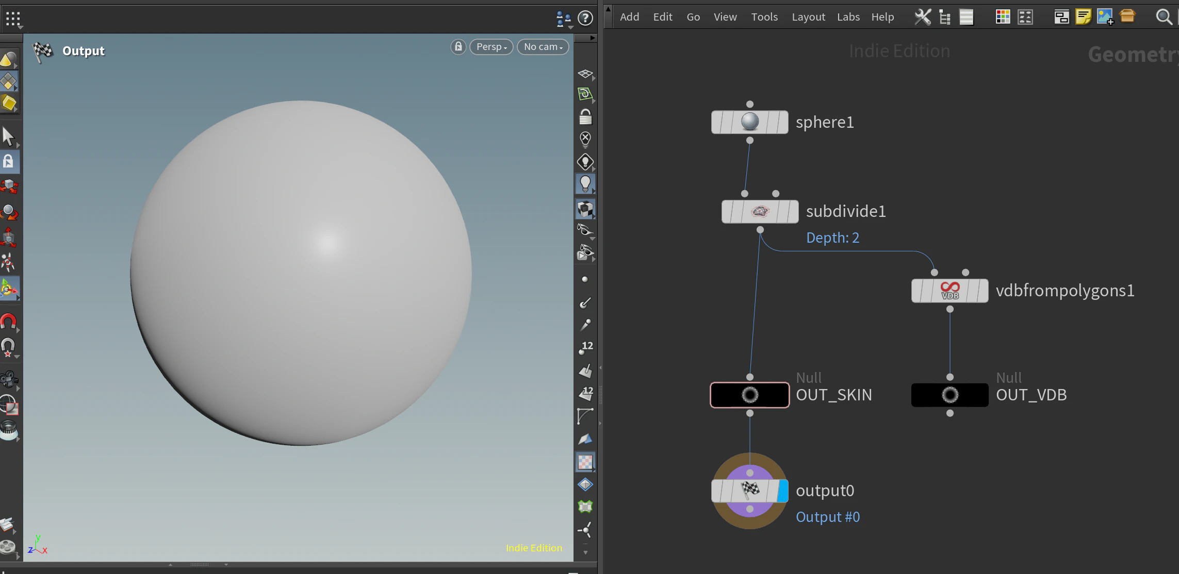Toggle the background checker display
This screenshot has width=1179, height=574.
(585, 462)
